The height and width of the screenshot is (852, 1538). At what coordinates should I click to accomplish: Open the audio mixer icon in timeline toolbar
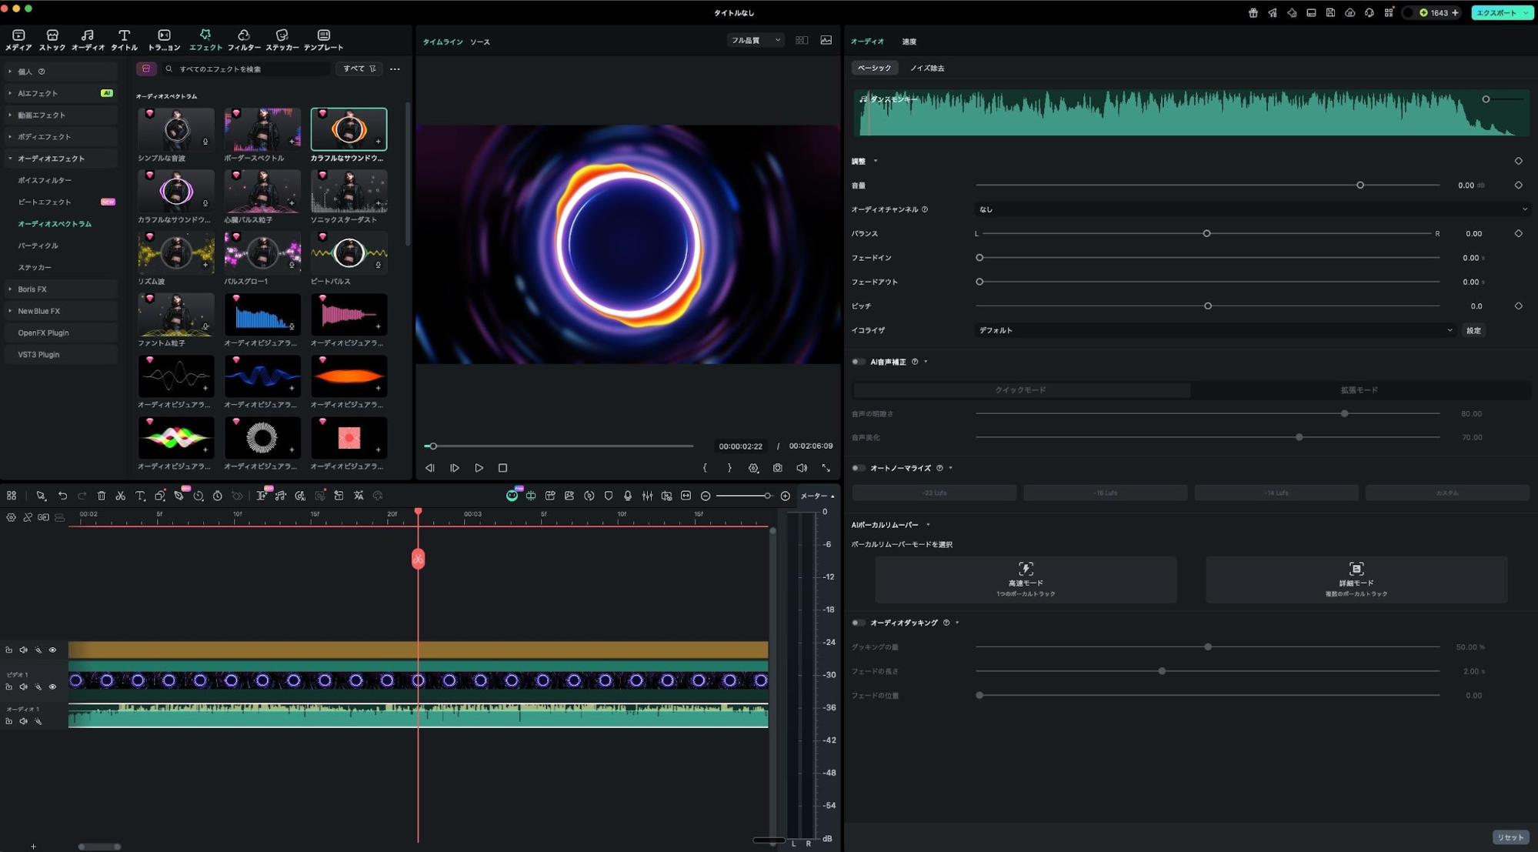(x=647, y=496)
